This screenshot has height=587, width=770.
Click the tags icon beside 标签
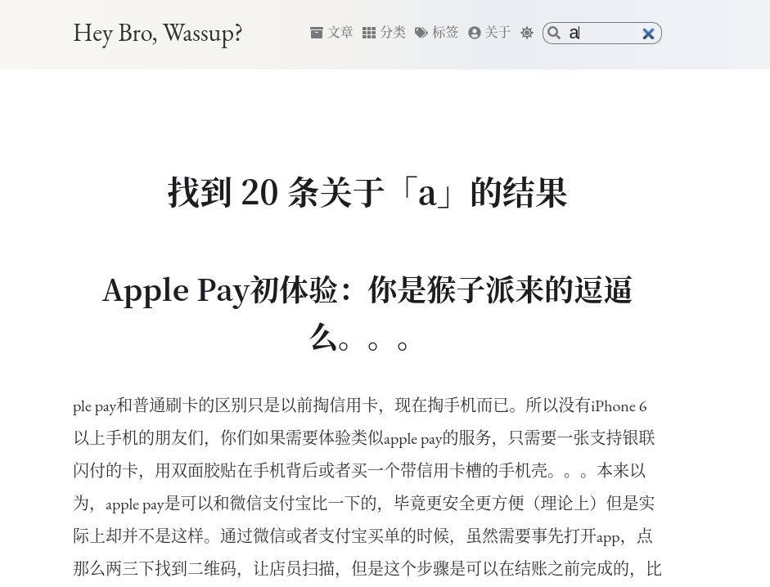pos(421,33)
